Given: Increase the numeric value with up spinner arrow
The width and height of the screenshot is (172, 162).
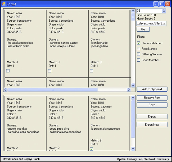Looking at the screenshot, I should click(164, 10).
